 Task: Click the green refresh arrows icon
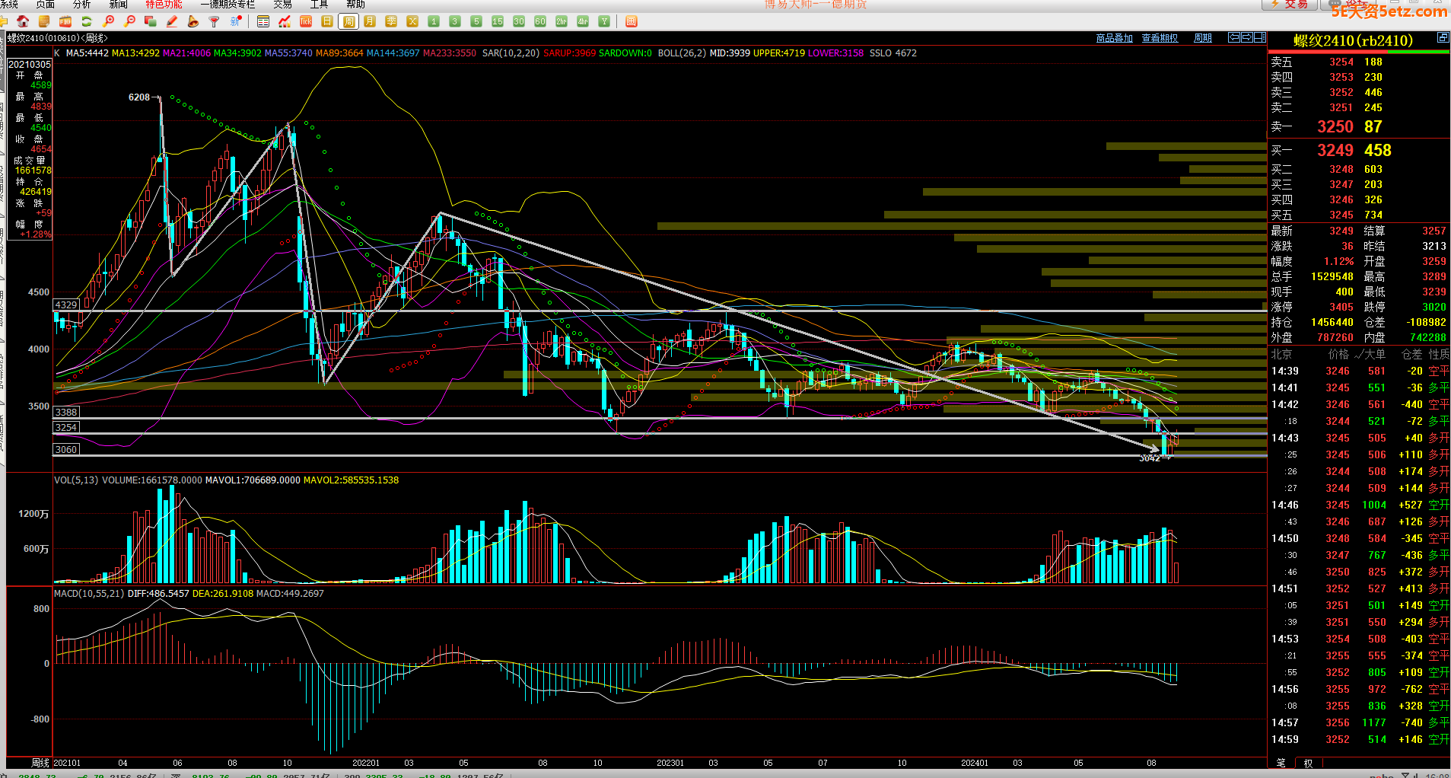pos(87,21)
